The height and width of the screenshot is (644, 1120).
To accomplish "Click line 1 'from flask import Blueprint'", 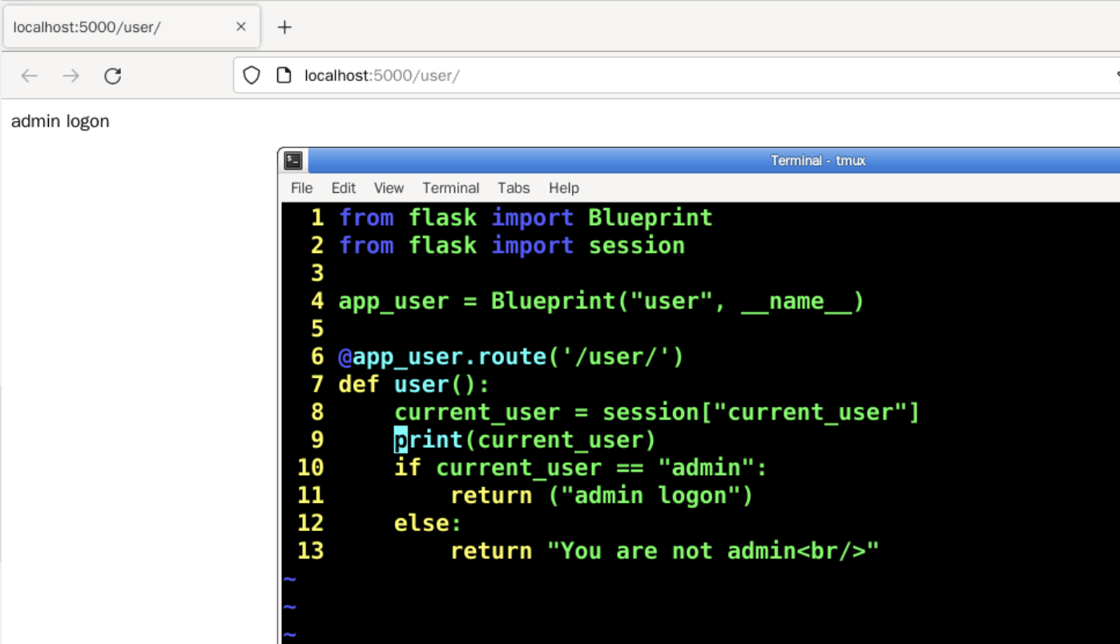I will [526, 218].
